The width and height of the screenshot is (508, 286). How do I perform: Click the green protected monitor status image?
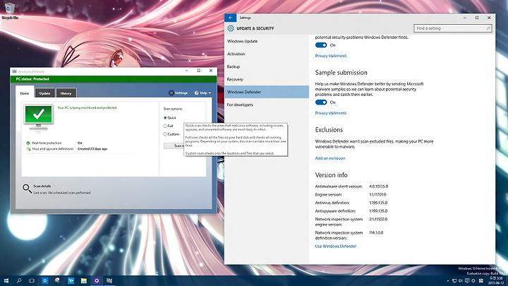(38, 117)
